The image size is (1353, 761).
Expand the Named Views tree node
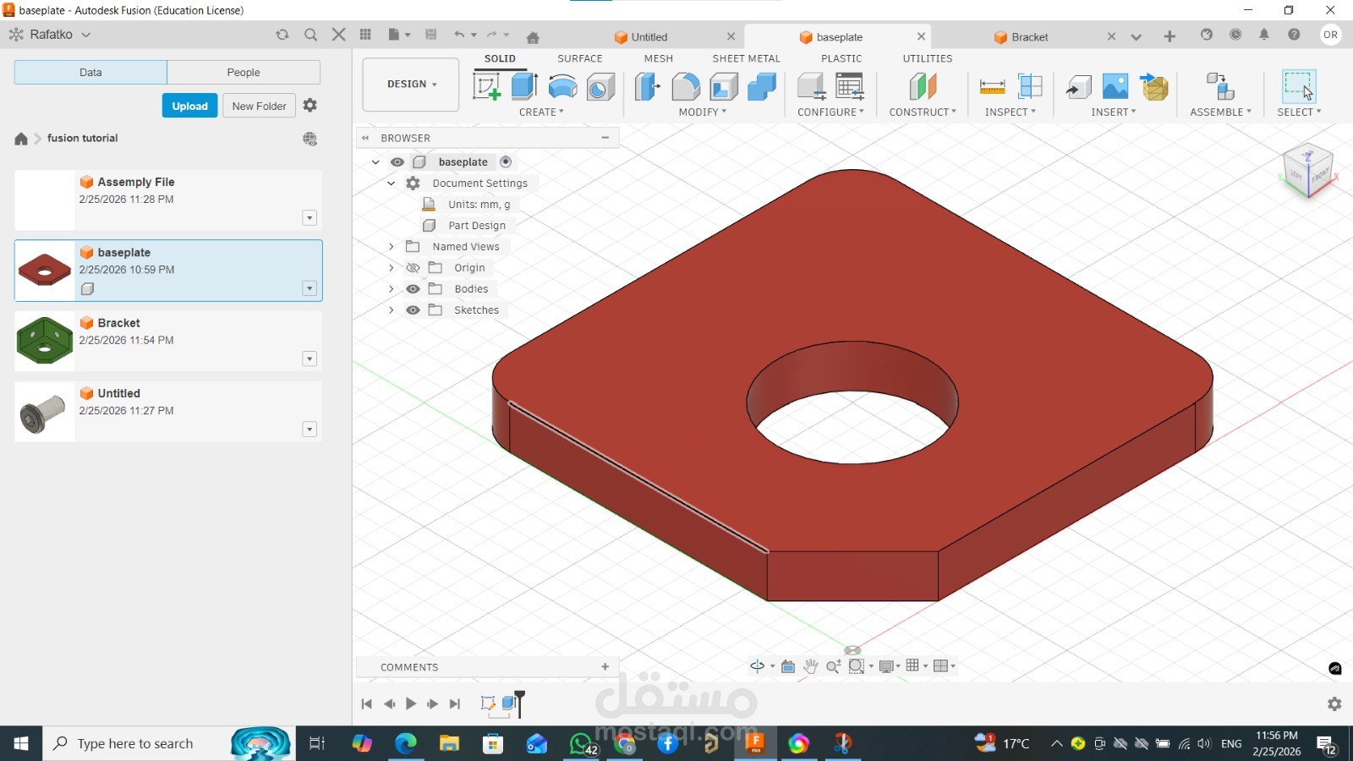point(391,247)
